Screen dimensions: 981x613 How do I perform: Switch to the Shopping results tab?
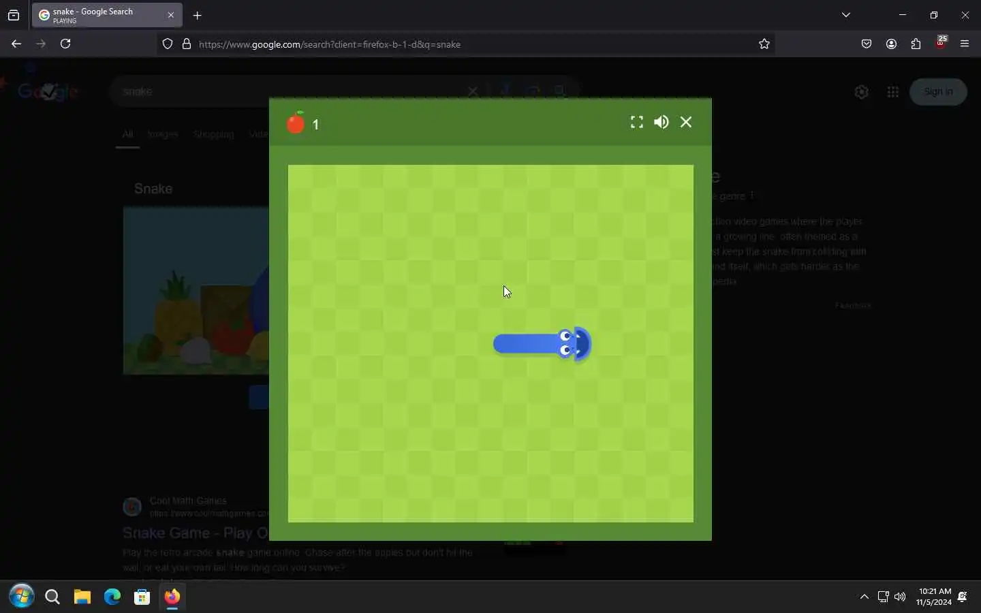click(213, 134)
